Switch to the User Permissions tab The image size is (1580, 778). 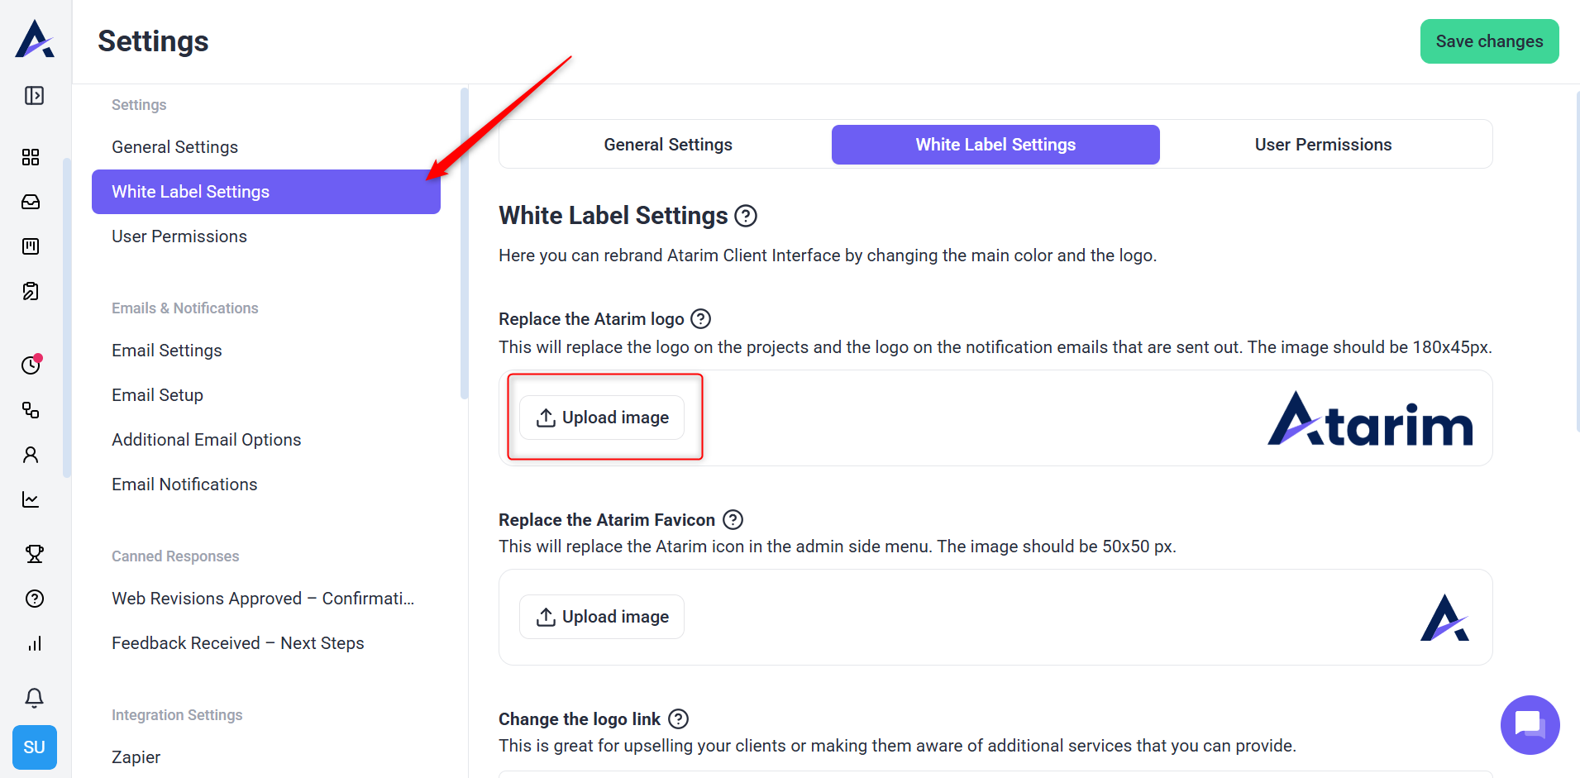(x=1323, y=145)
